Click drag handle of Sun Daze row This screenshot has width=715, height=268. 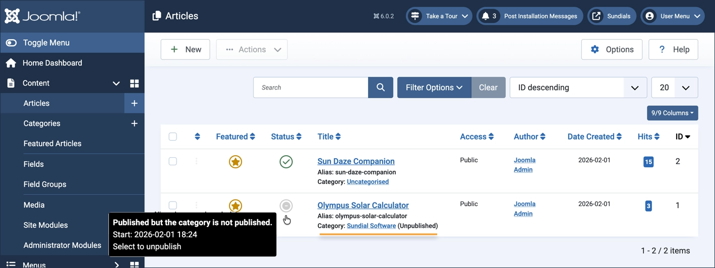[197, 161]
